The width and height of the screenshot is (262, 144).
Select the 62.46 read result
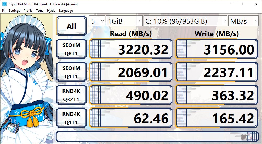point(131,118)
